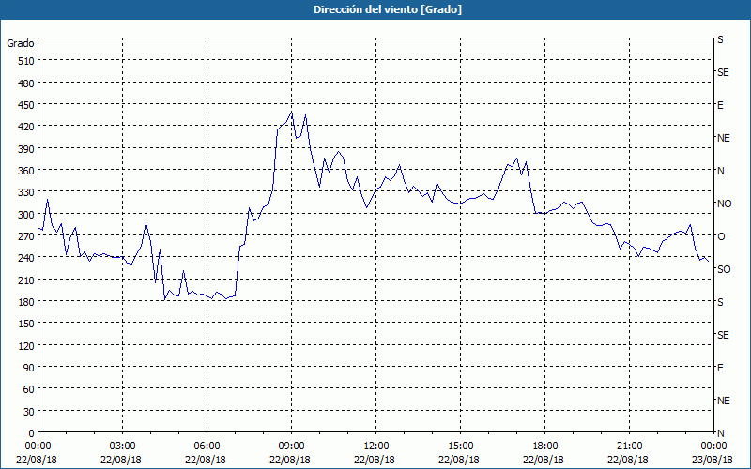
Task: Click the 300 degree axis label
Action: tap(26, 215)
